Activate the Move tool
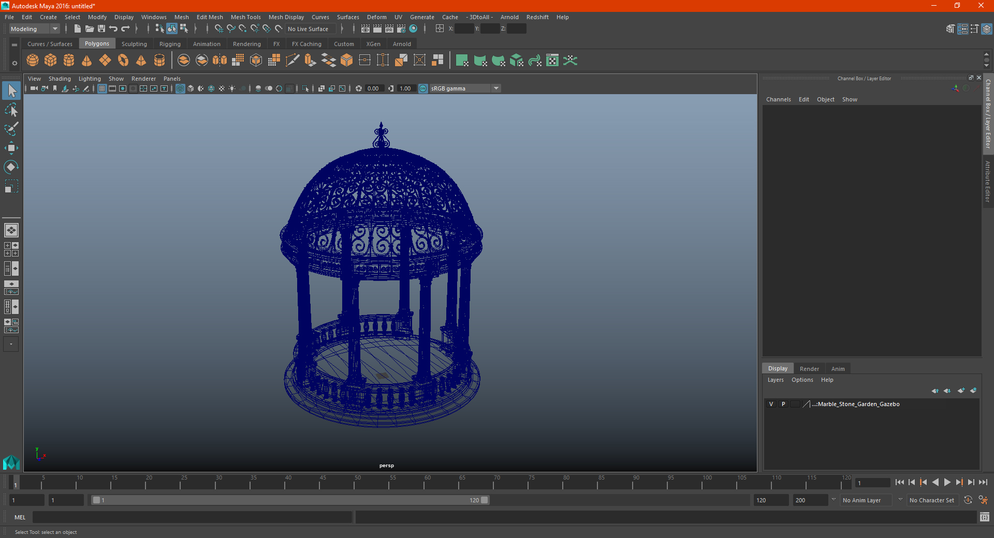Screen dimensions: 994x538 (11, 148)
